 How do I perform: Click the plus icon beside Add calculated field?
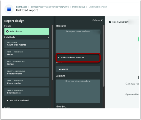point(7,101)
